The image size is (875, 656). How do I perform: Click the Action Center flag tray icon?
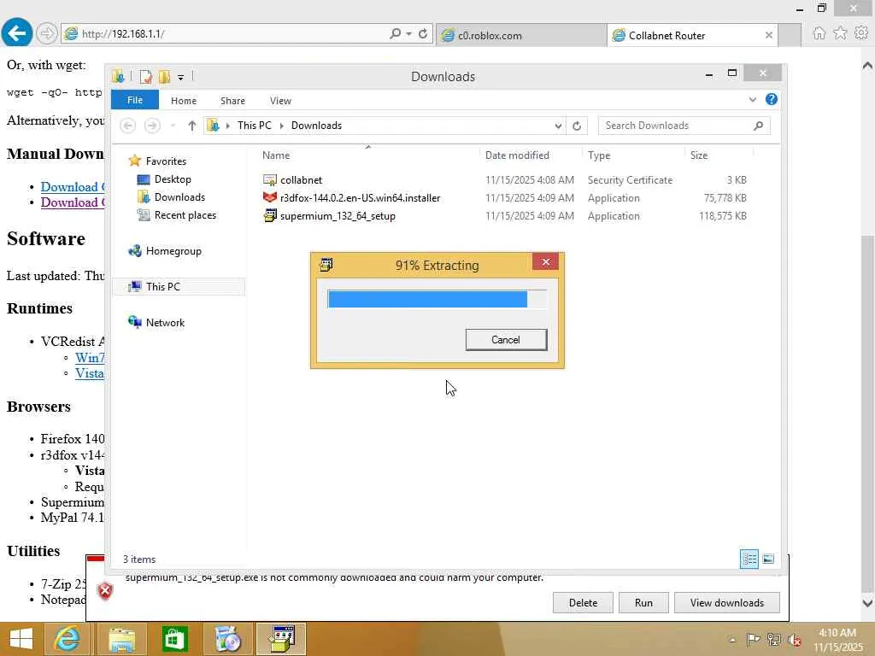(x=753, y=639)
